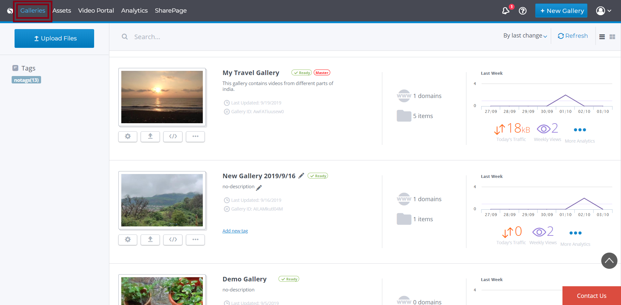Open the My Travel Gallery sunset thumbnail
Viewport: 621px width, 305px height.
click(162, 97)
